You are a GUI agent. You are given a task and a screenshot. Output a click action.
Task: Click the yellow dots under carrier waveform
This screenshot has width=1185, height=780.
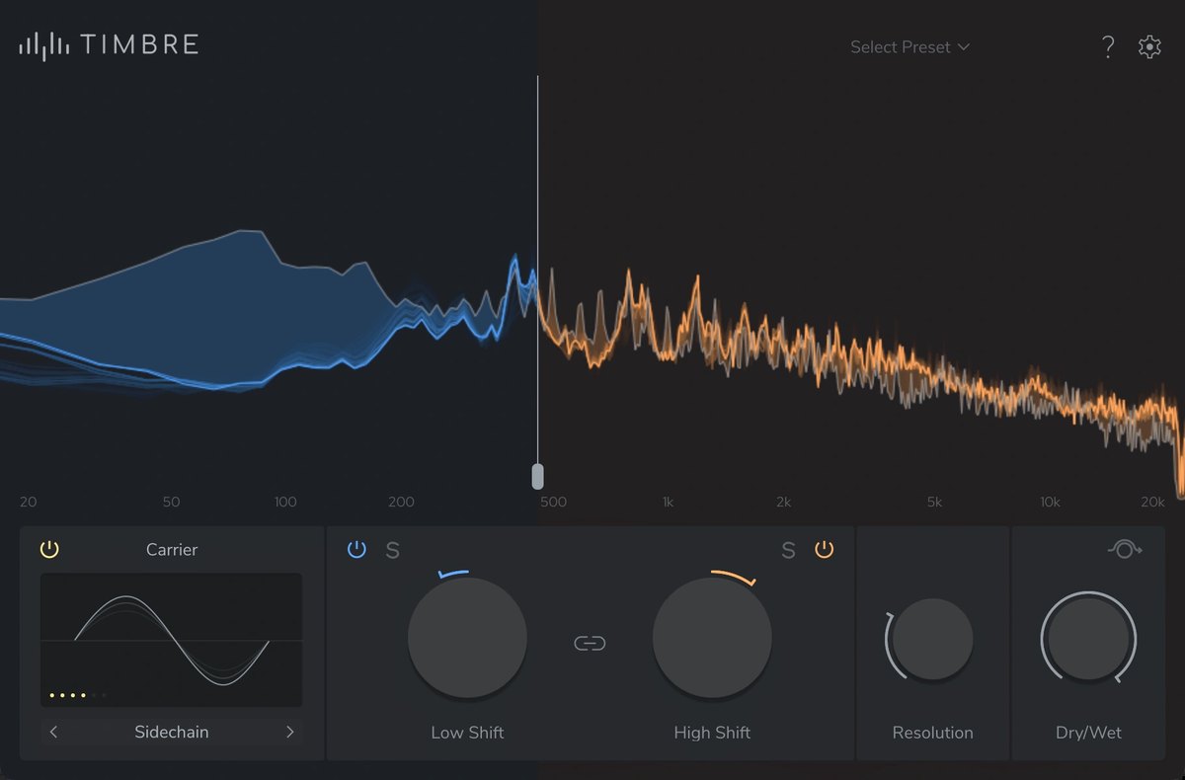click(69, 695)
